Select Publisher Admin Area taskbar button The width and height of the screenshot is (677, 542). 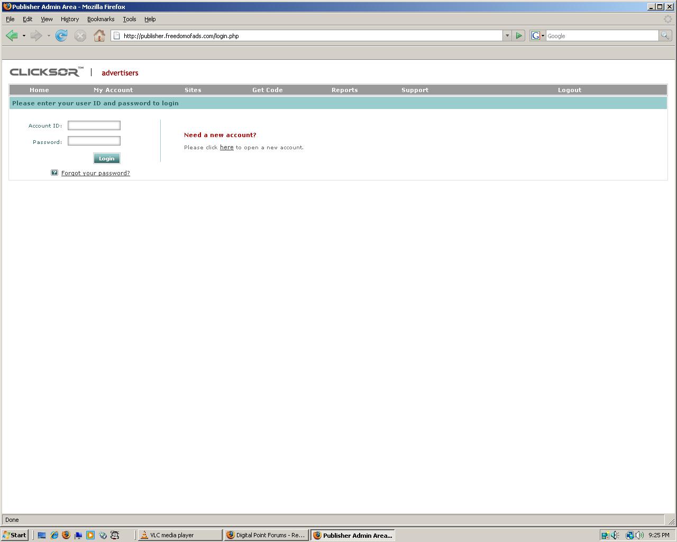point(353,535)
